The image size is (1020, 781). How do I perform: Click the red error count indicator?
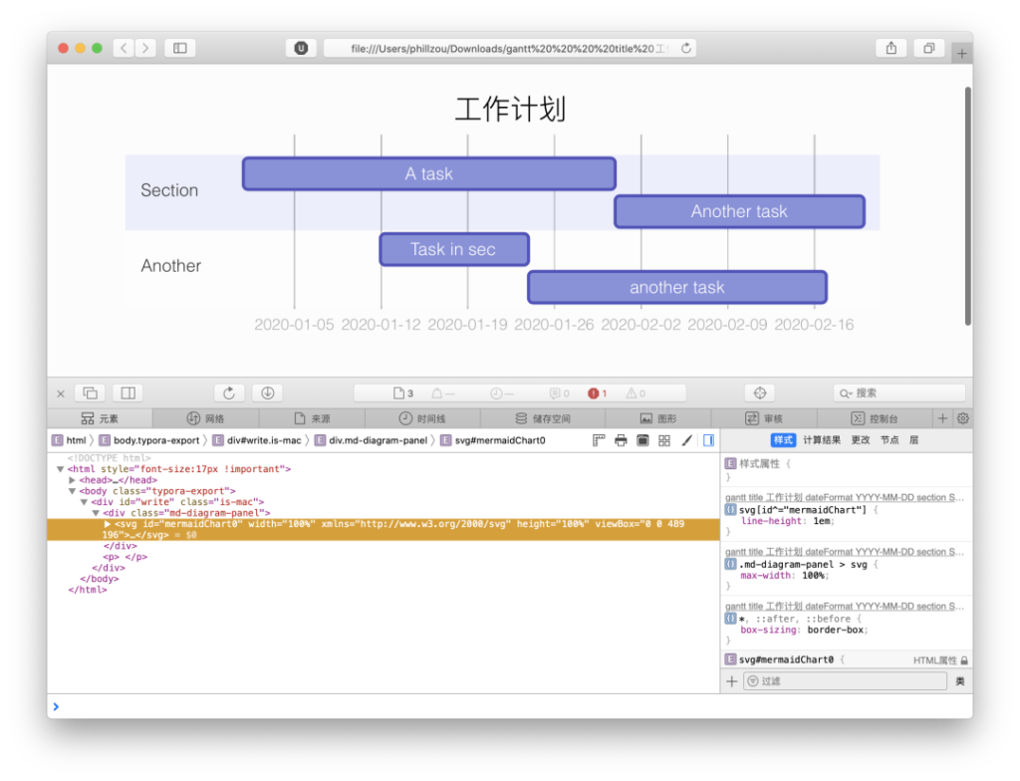tap(598, 393)
